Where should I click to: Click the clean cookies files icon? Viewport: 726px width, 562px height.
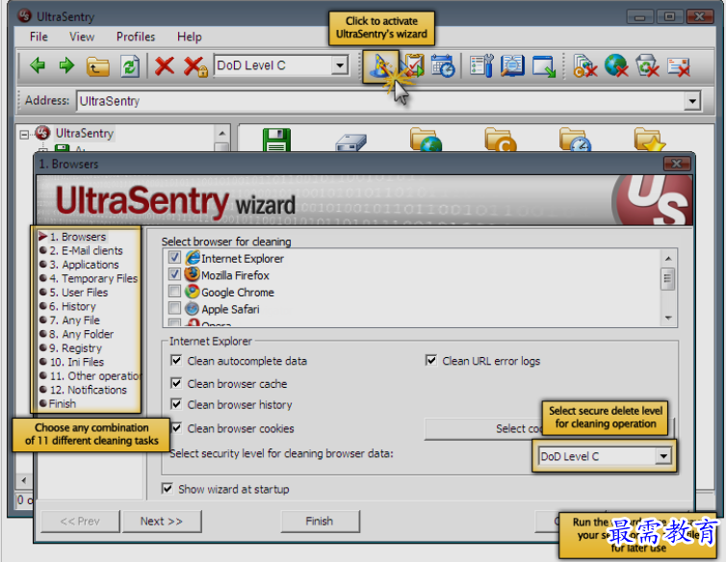tap(585, 65)
